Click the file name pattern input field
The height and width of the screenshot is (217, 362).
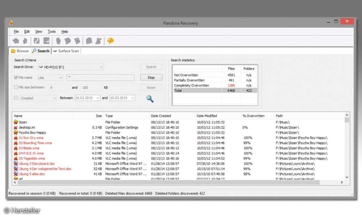(100, 78)
